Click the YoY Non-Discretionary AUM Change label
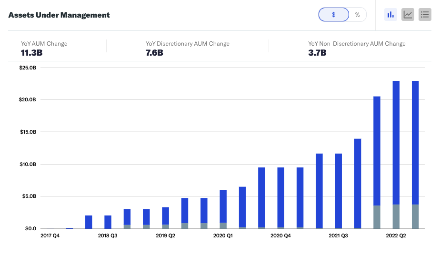The image size is (440, 254). pyautogui.click(x=357, y=44)
